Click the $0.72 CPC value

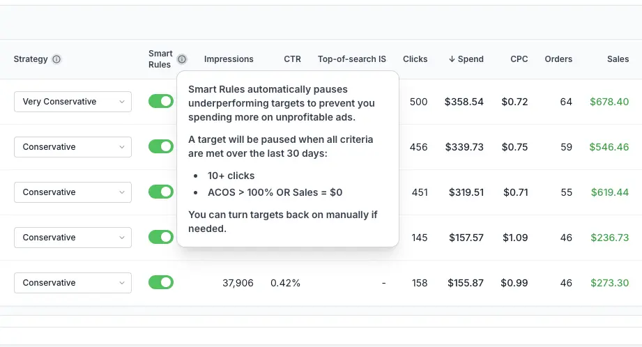coord(514,102)
